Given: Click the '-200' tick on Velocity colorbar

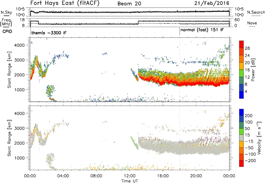Looking at the screenshot, I should [x=250, y=161].
